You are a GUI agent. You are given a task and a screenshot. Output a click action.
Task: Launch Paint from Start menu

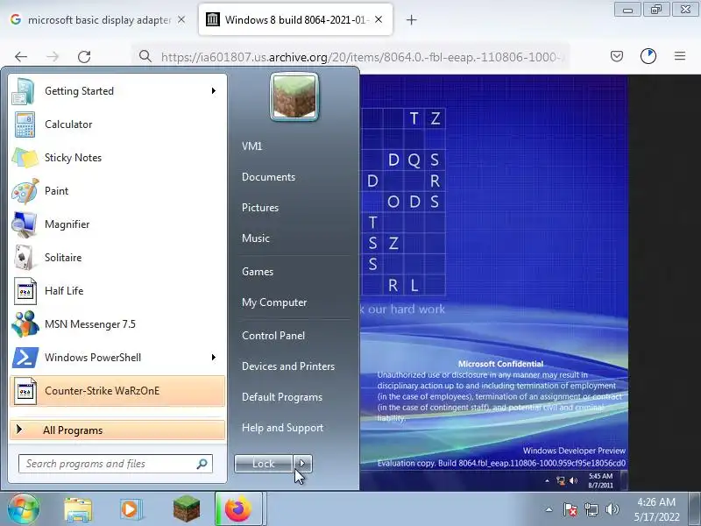(x=117, y=191)
